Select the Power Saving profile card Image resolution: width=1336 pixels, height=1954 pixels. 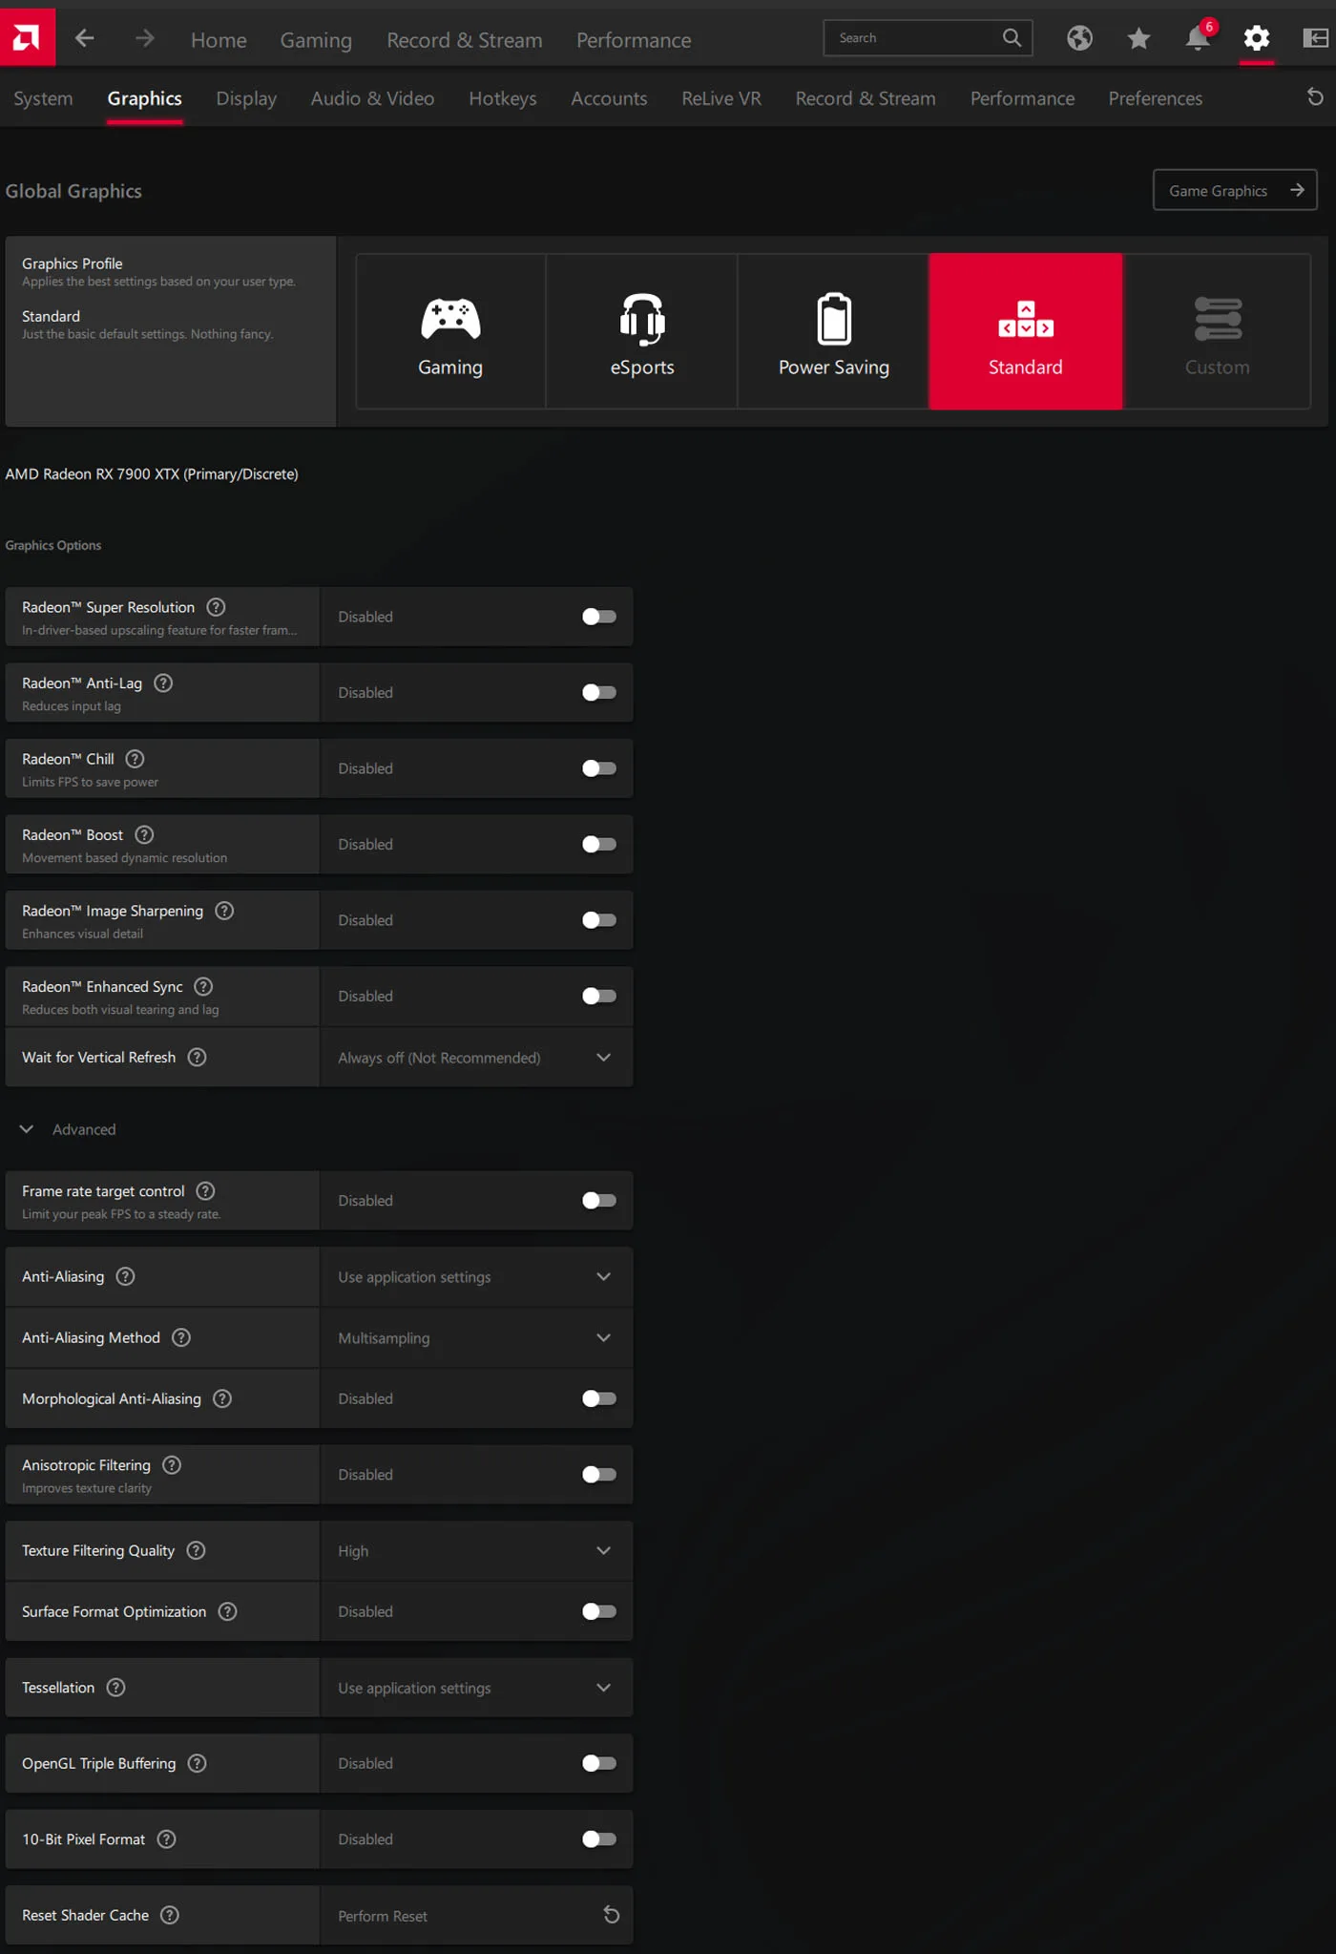pyautogui.click(x=833, y=331)
